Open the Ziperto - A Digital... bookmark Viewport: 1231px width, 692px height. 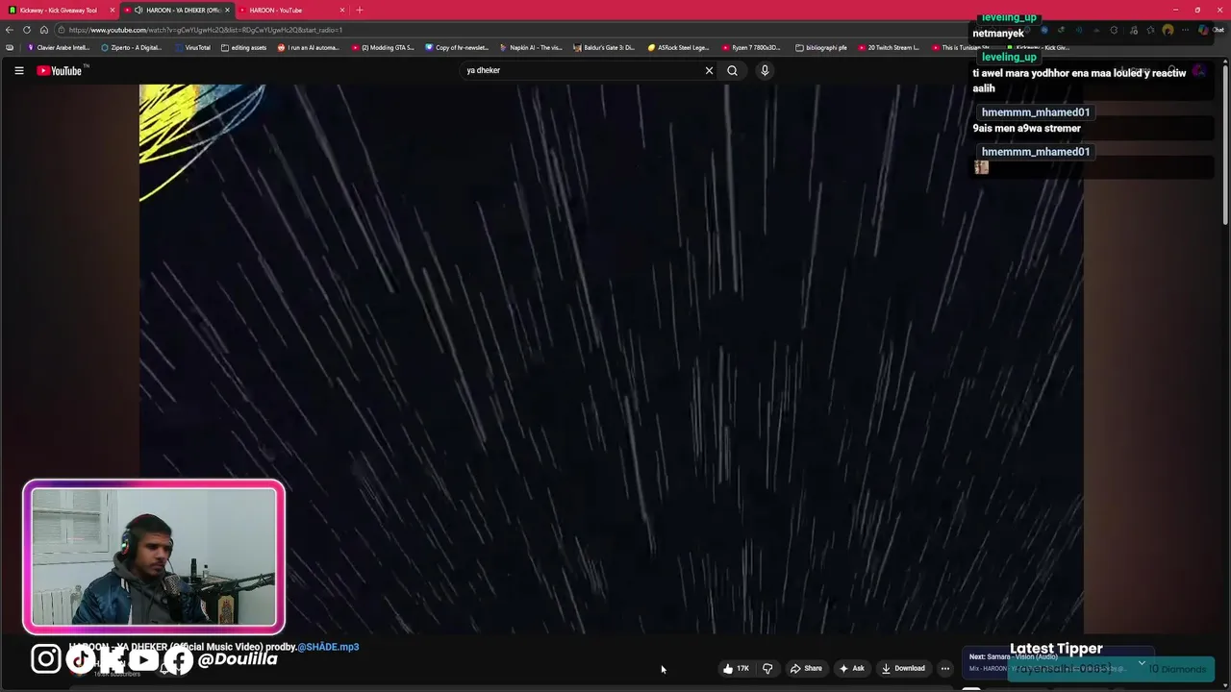click(132, 47)
